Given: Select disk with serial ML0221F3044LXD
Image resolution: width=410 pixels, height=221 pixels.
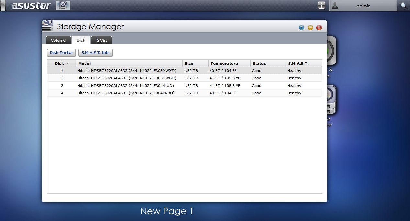Looking at the screenshot, I should tap(185, 86).
